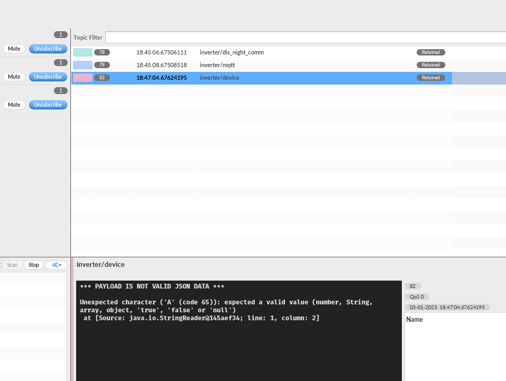This screenshot has height=381, width=506.
Task: Click the 82 message badge in details panel
Action: (412, 286)
